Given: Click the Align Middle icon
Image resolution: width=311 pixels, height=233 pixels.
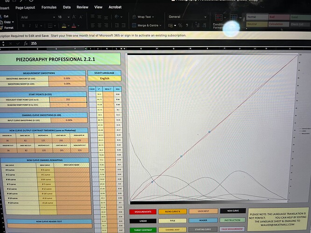Looking at the screenshot, I should pos(99,17).
